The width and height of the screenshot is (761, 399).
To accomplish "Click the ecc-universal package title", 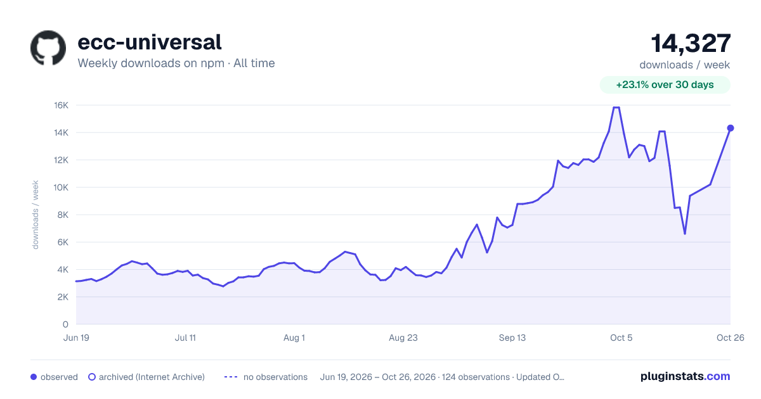I will coord(150,42).
